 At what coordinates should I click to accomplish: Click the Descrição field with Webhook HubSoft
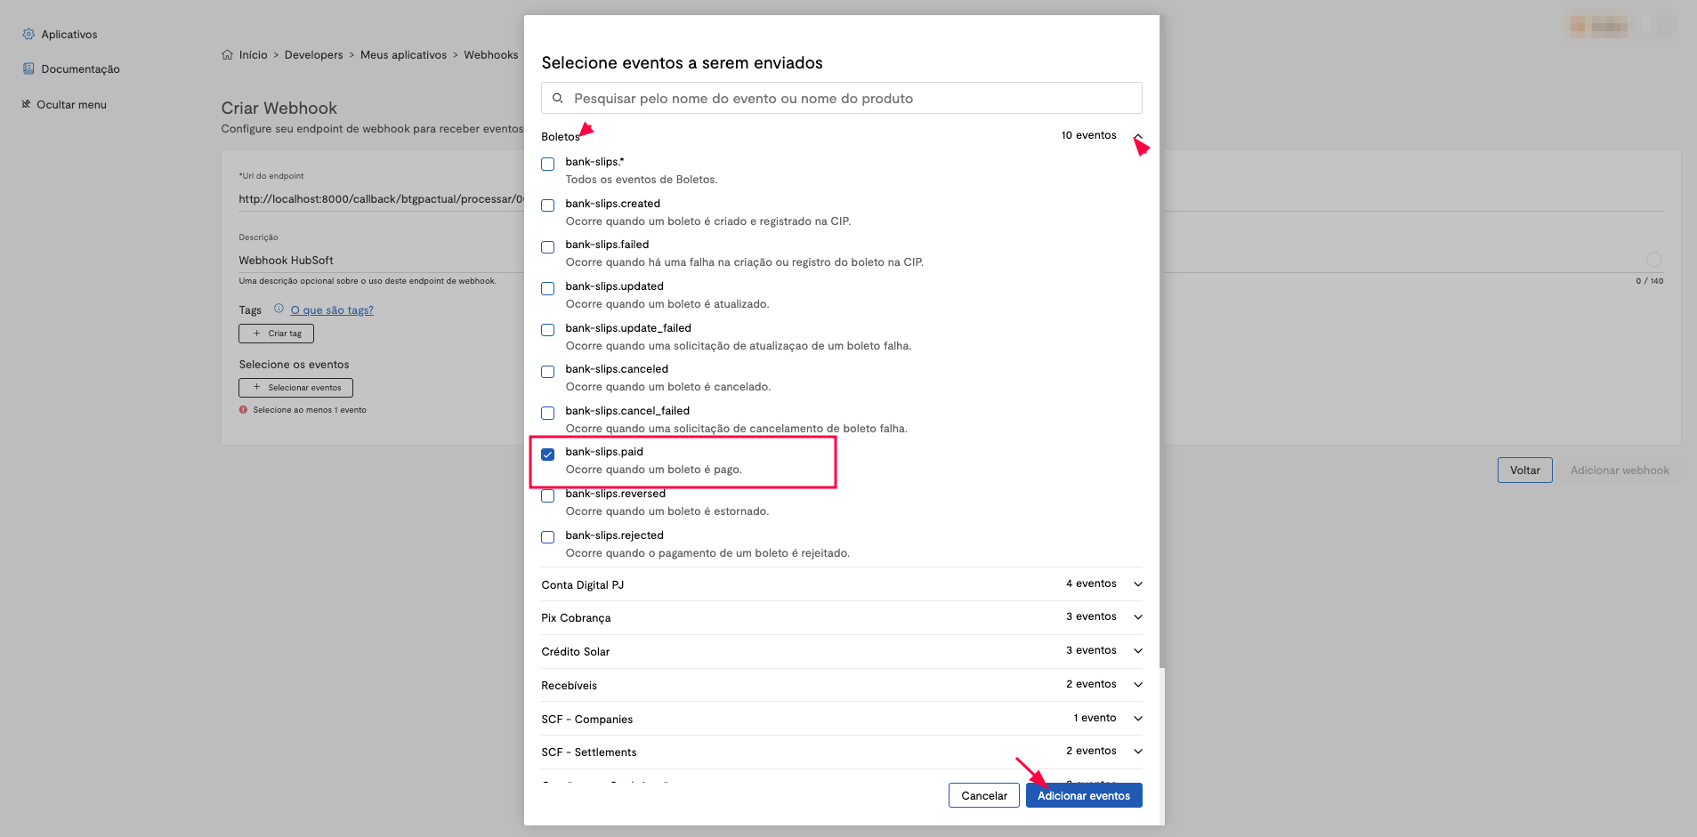(381, 260)
